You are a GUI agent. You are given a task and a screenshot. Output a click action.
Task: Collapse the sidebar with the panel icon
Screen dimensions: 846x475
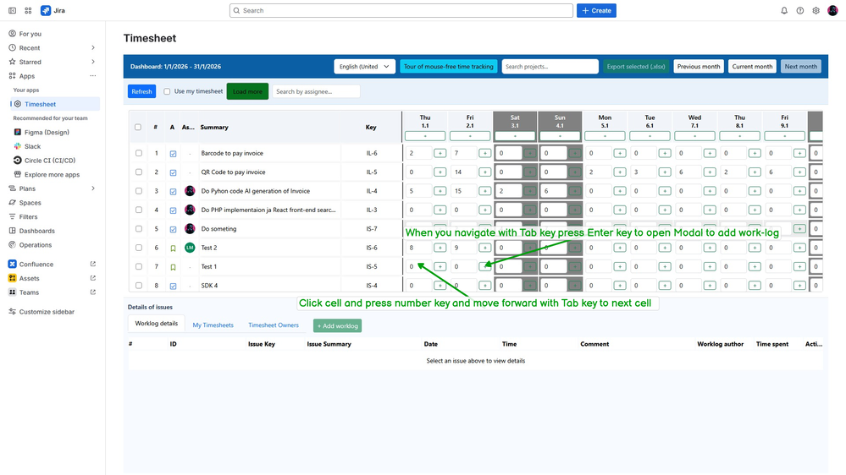click(12, 11)
